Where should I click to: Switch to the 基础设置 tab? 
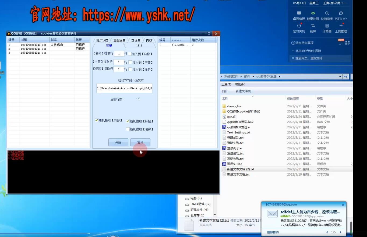(119, 40)
